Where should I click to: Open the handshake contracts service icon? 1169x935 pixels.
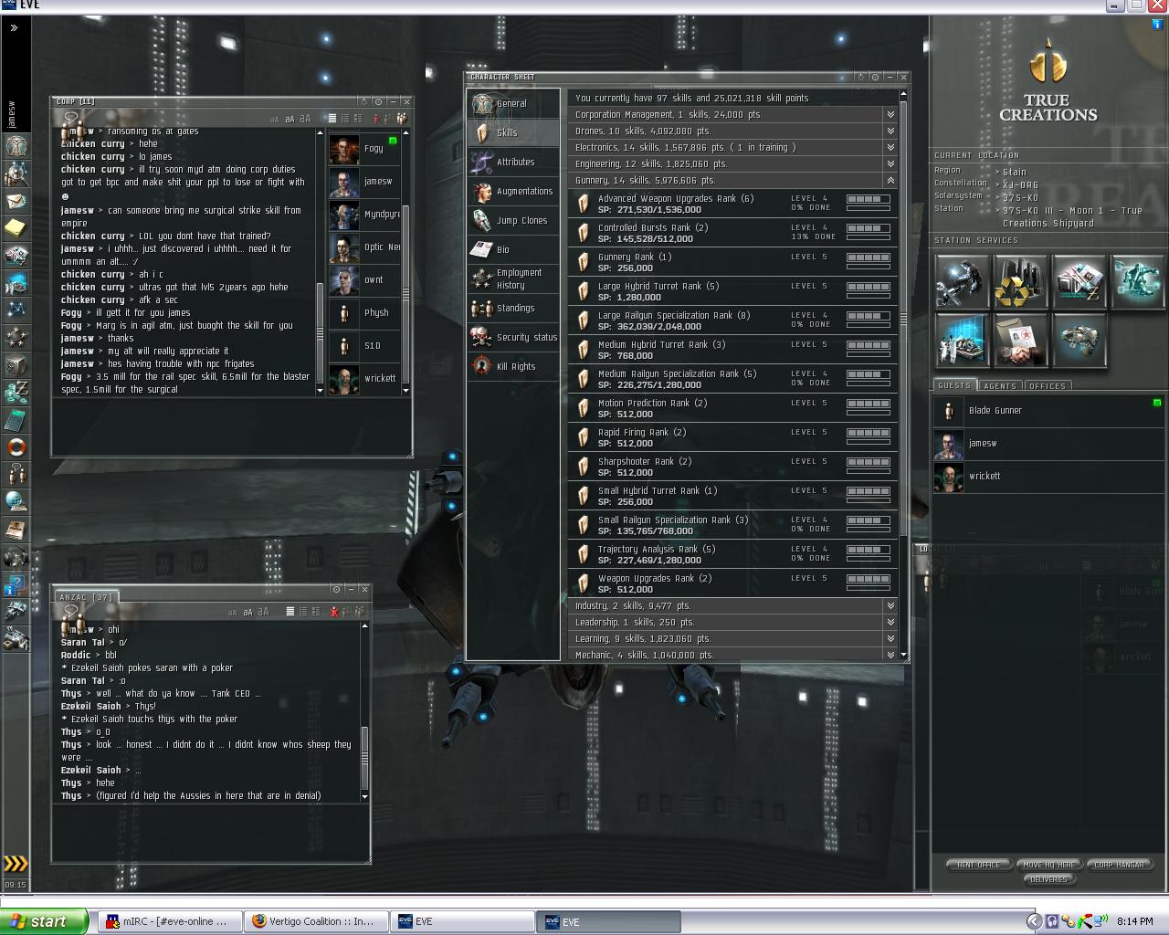(x=1020, y=340)
